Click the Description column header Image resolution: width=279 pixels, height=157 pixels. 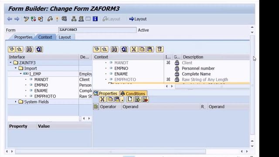pos(216,57)
